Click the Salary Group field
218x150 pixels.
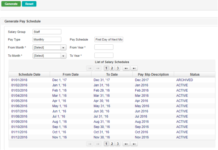[47, 32]
